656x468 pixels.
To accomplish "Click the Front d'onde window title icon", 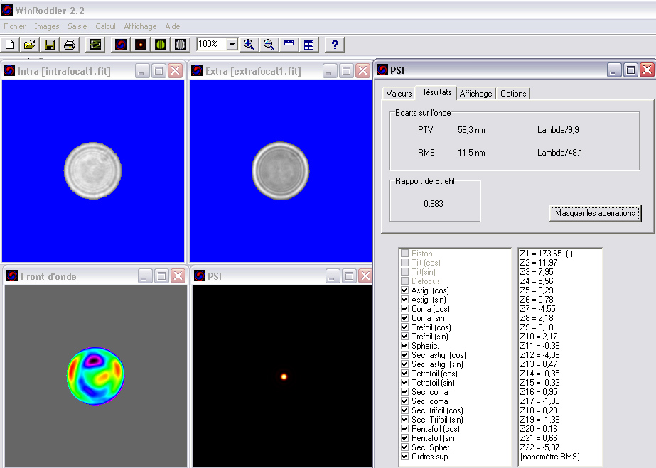I will pyautogui.click(x=12, y=276).
